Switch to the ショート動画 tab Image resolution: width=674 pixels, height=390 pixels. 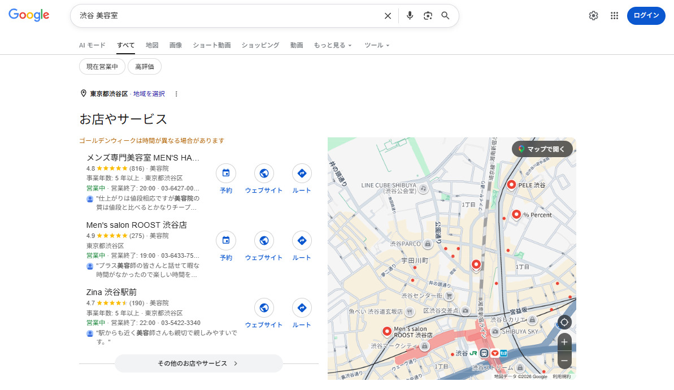[211, 45]
